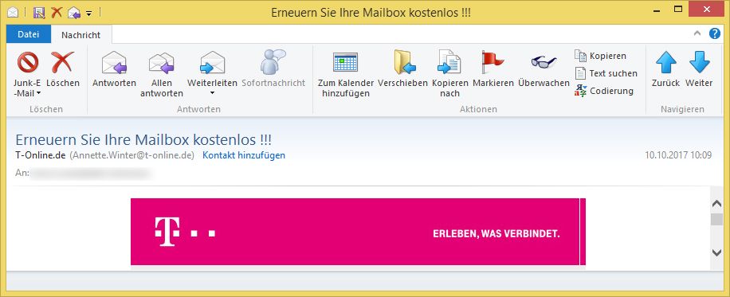Image resolution: width=730 pixels, height=297 pixels.
Task: Add to calendar with Zum Kalender hinzufügen
Action: pyautogui.click(x=345, y=62)
